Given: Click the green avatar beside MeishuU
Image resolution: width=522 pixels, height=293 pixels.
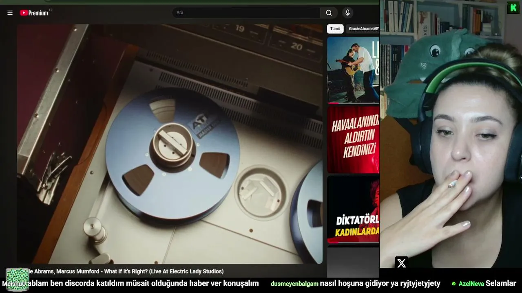Looking at the screenshot, I should point(18,280).
